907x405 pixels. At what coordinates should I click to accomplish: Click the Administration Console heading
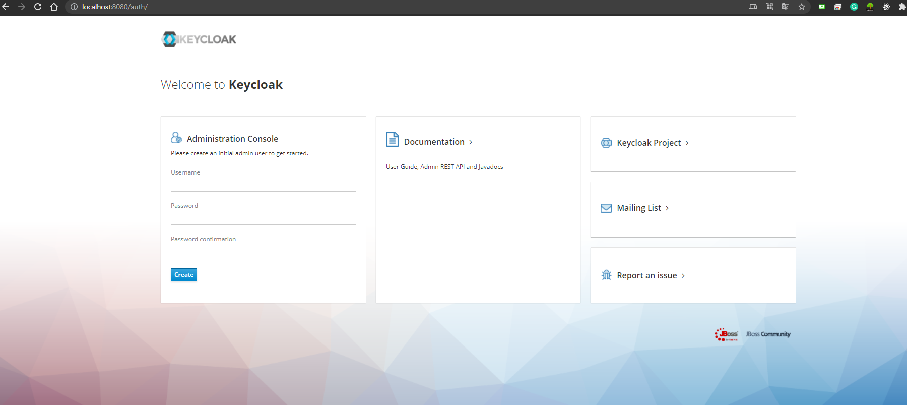click(232, 139)
